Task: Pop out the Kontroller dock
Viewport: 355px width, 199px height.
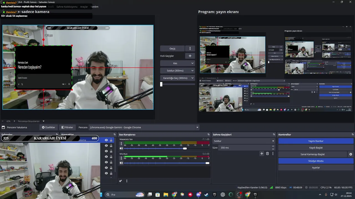Action: point(353,135)
